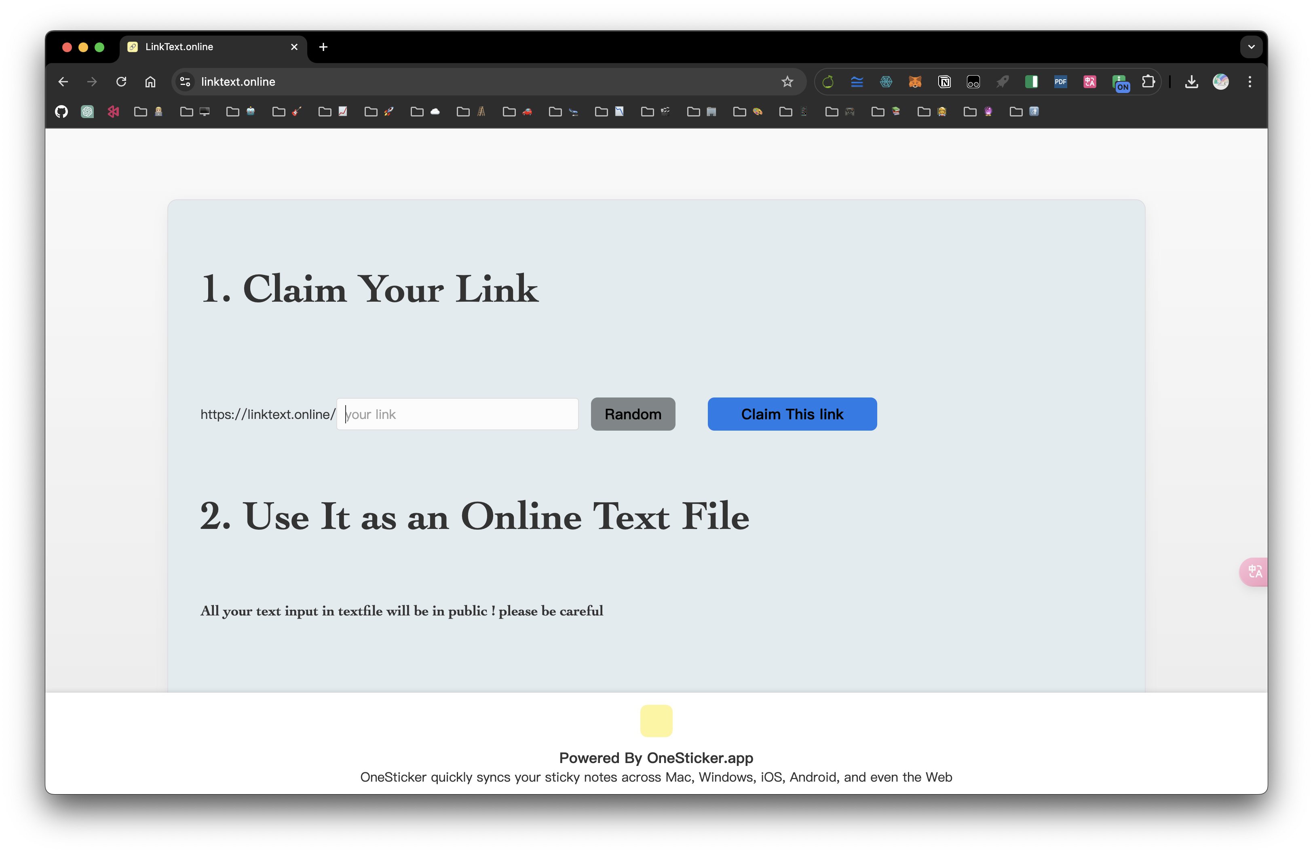This screenshot has height=854, width=1313.
Task: Click the Claim This link button
Action: pos(792,414)
